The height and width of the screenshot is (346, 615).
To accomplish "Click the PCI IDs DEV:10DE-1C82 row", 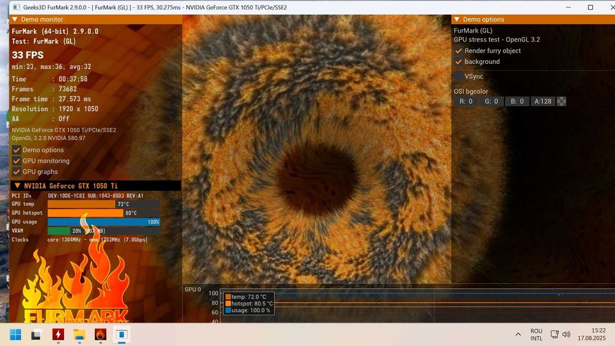I will point(77,195).
